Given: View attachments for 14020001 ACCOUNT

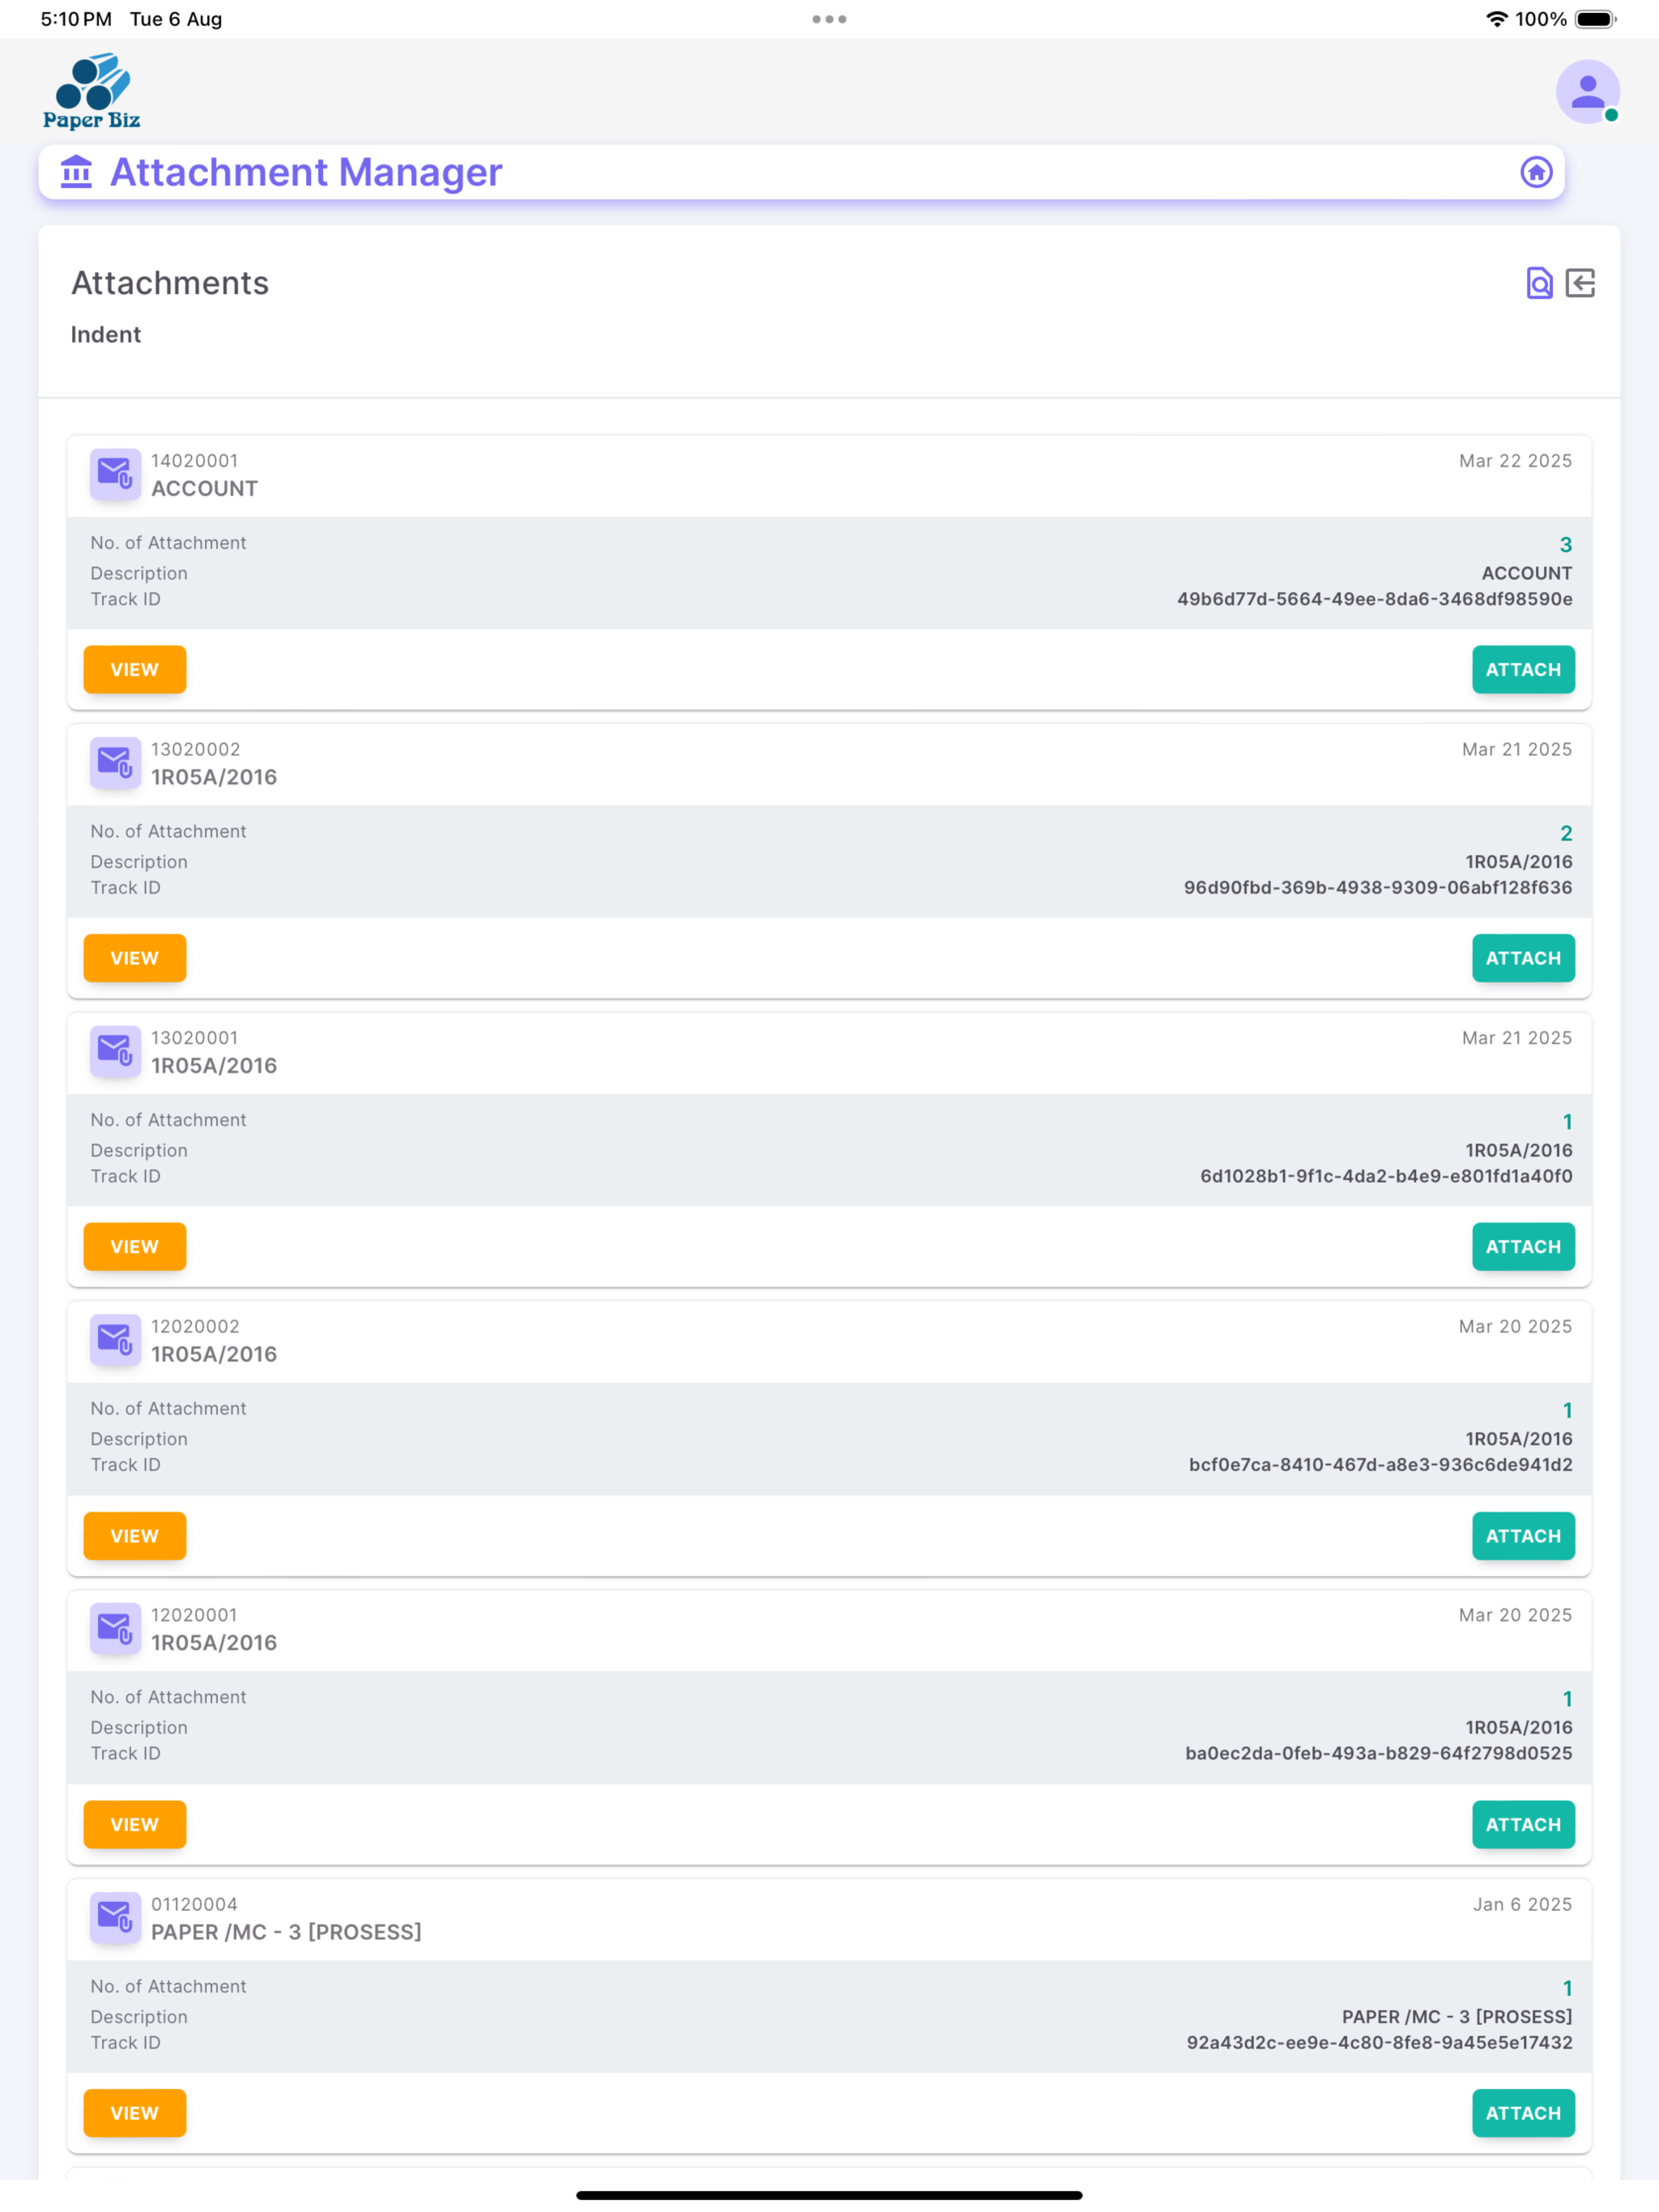Looking at the screenshot, I should tap(135, 669).
